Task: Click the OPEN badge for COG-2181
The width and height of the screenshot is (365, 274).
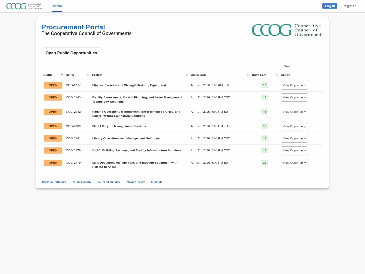Action: [x=53, y=139]
